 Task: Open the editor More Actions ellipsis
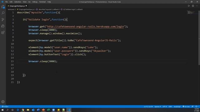(197, 6)
